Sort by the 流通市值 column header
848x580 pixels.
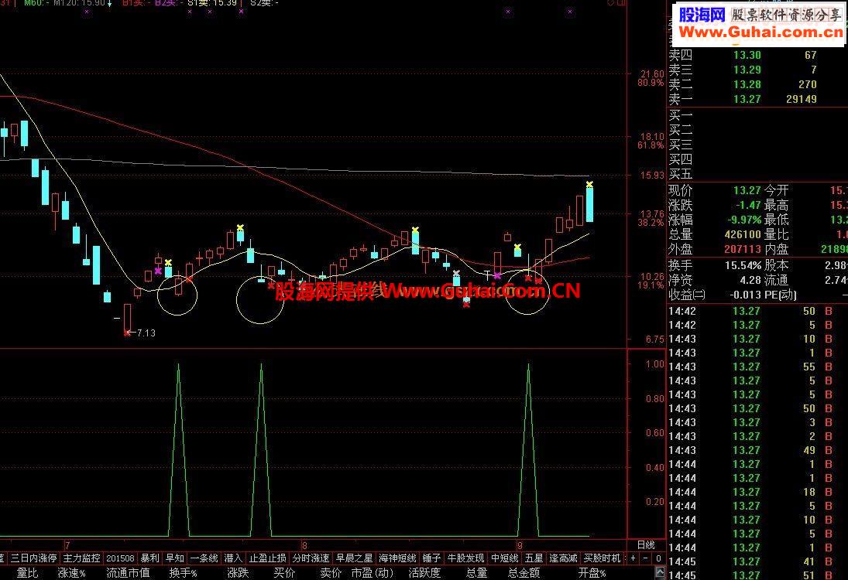coord(128,572)
